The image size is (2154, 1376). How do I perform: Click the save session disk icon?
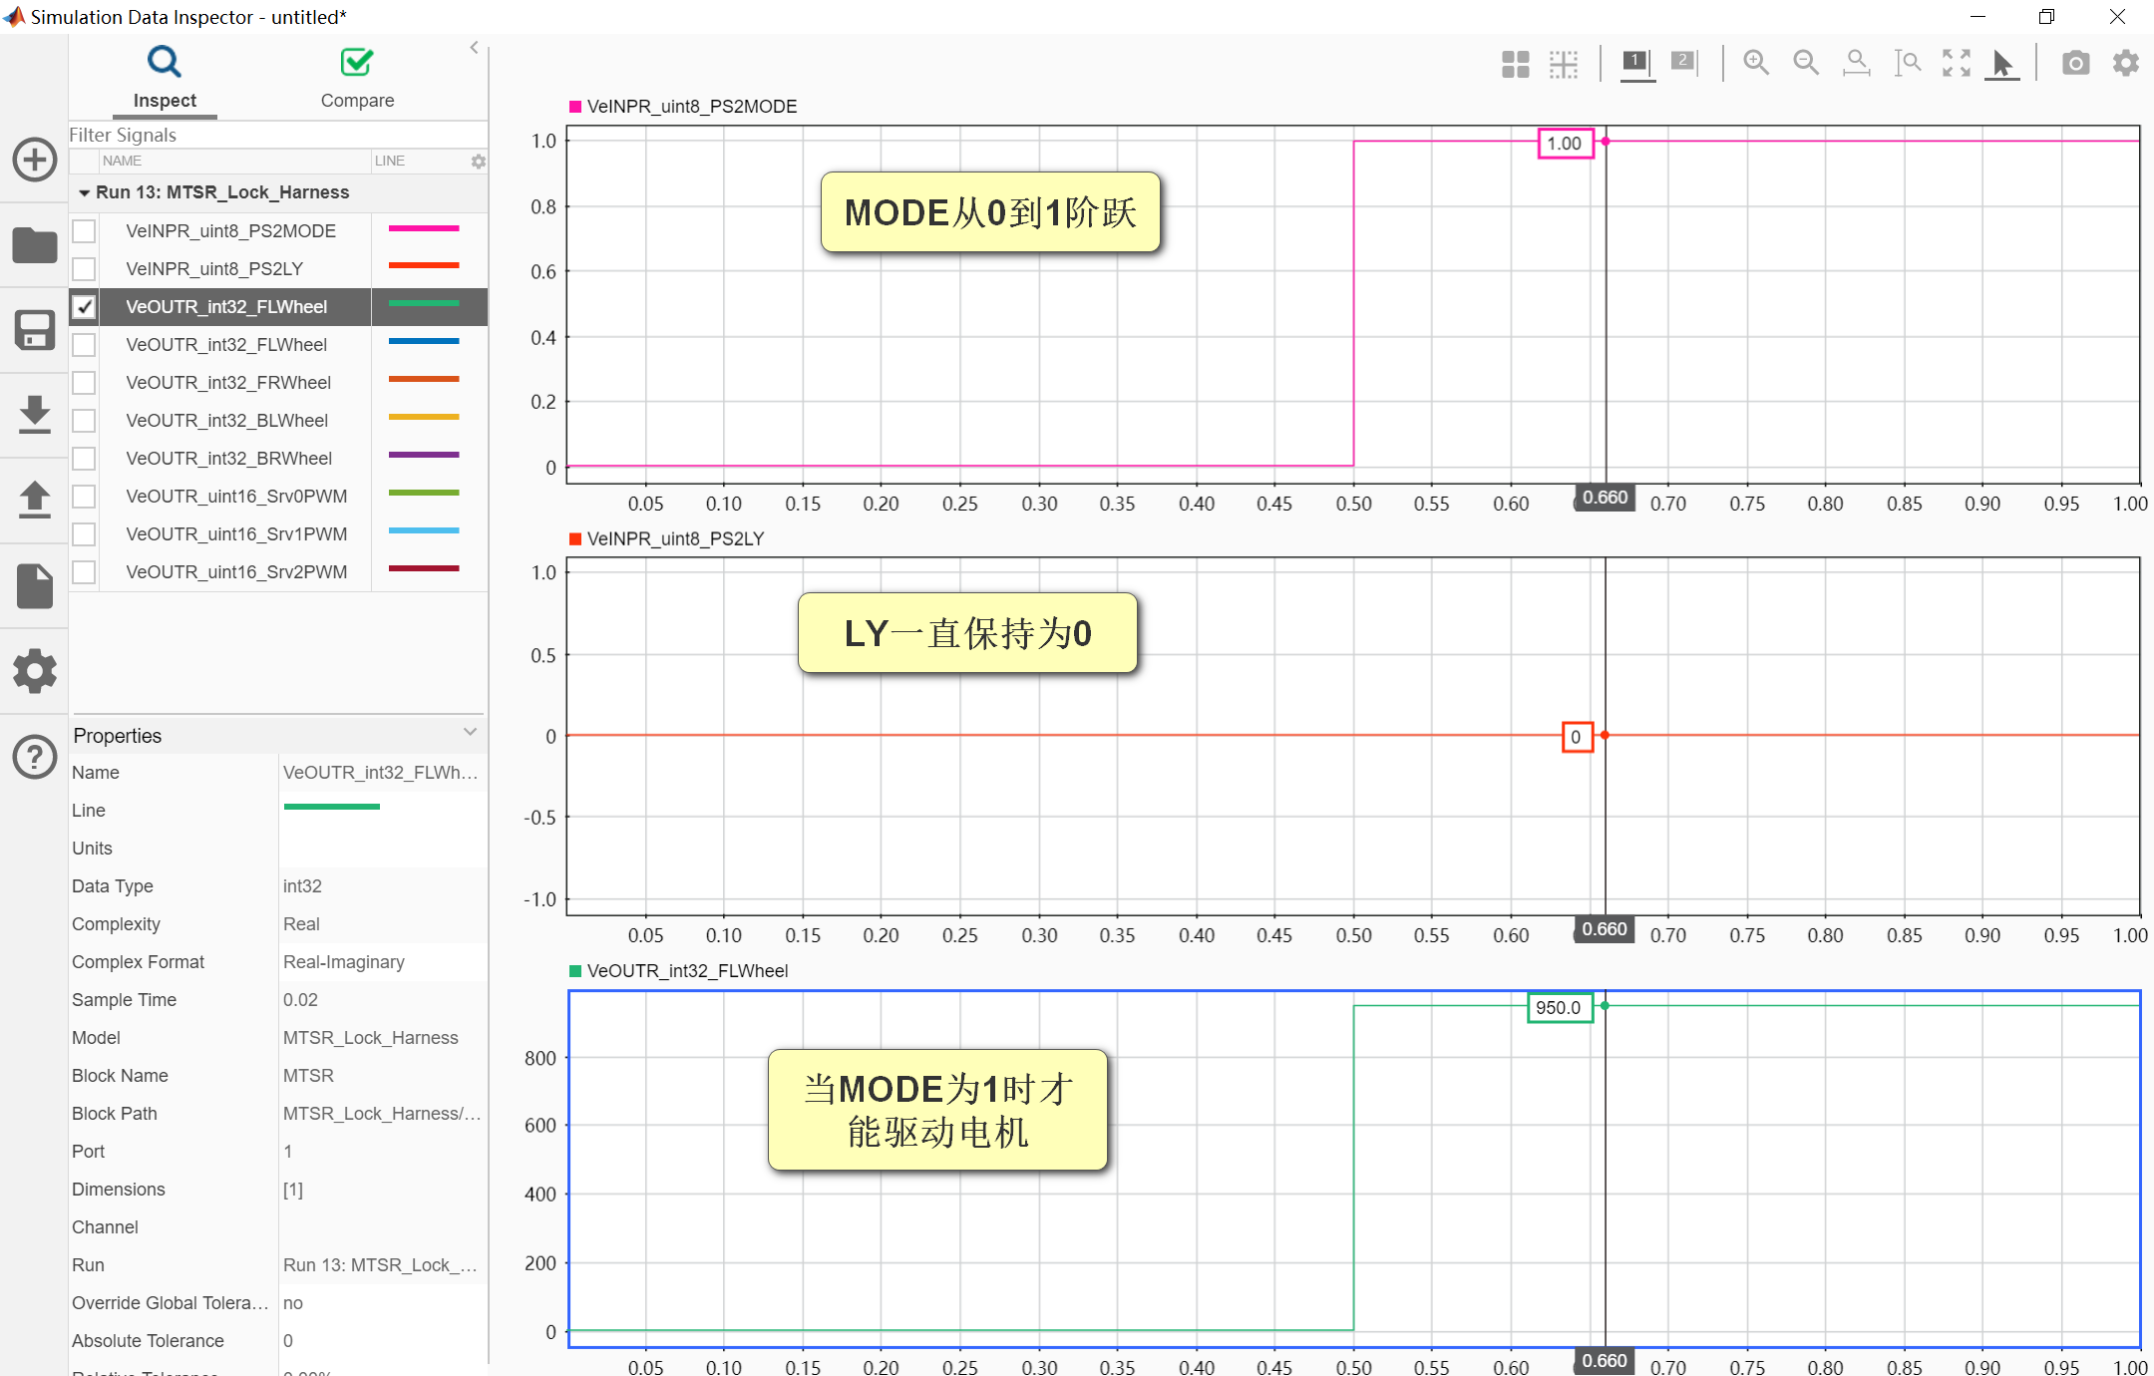pos(35,330)
